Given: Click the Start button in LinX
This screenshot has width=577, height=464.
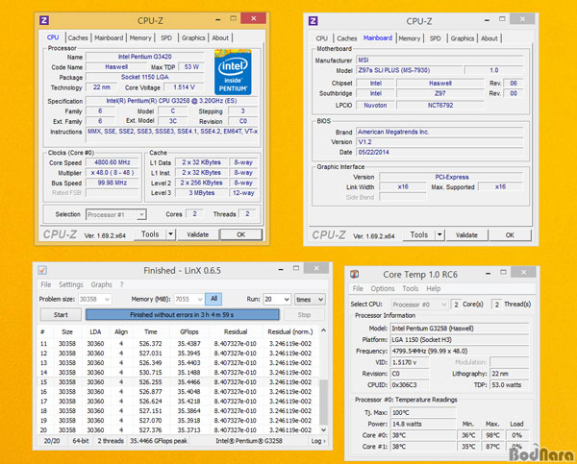Looking at the screenshot, I should (61, 315).
